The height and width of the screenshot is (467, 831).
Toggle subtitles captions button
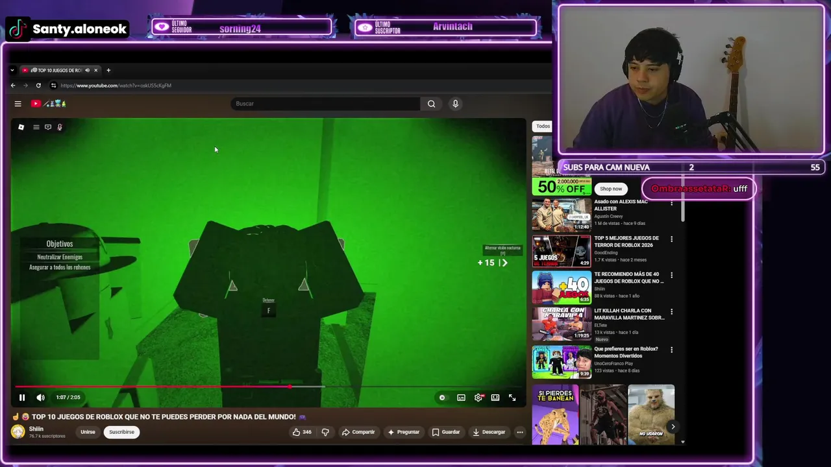point(461,398)
